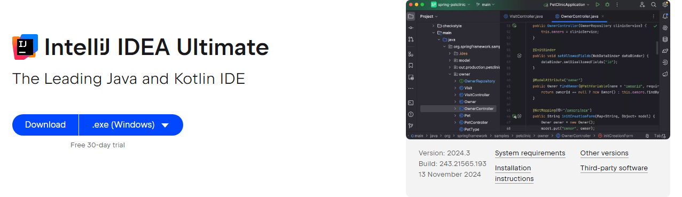The image size is (682, 197).
Task: Open the Terminal tool window icon
Action: pos(411,103)
